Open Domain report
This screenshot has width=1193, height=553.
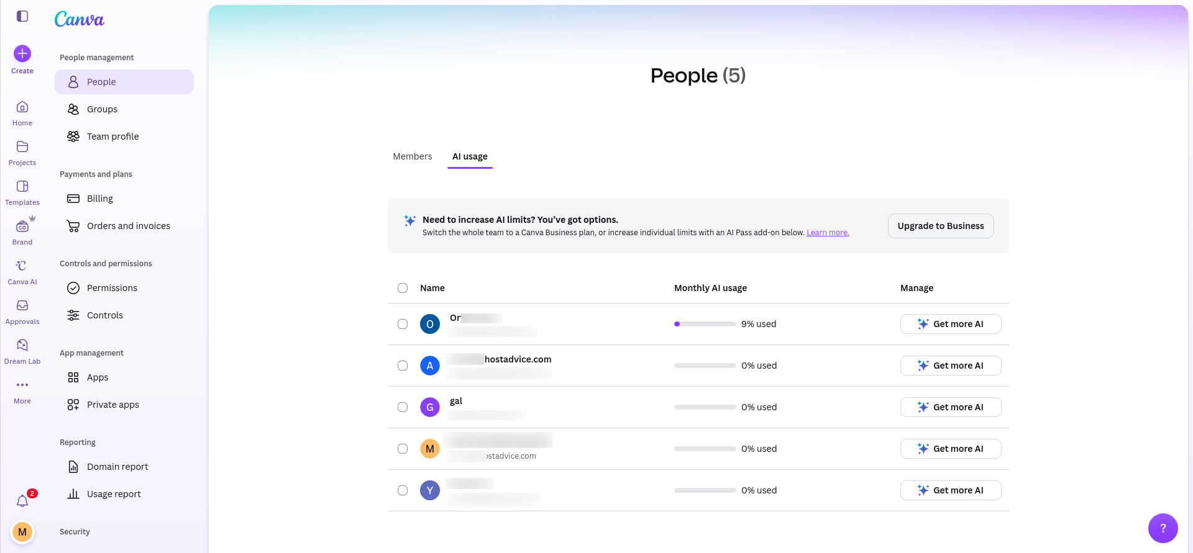124,467
